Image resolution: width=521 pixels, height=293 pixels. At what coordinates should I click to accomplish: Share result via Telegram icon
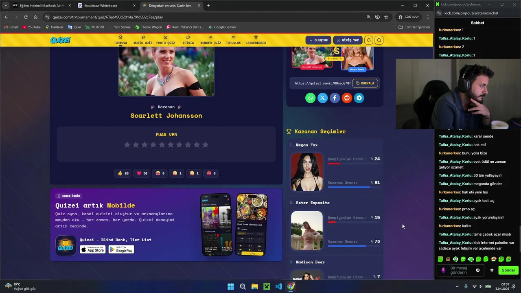click(x=359, y=98)
